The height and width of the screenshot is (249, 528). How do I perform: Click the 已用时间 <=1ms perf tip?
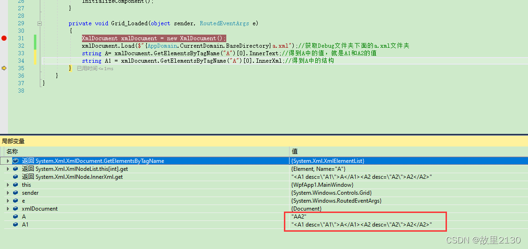(95, 69)
